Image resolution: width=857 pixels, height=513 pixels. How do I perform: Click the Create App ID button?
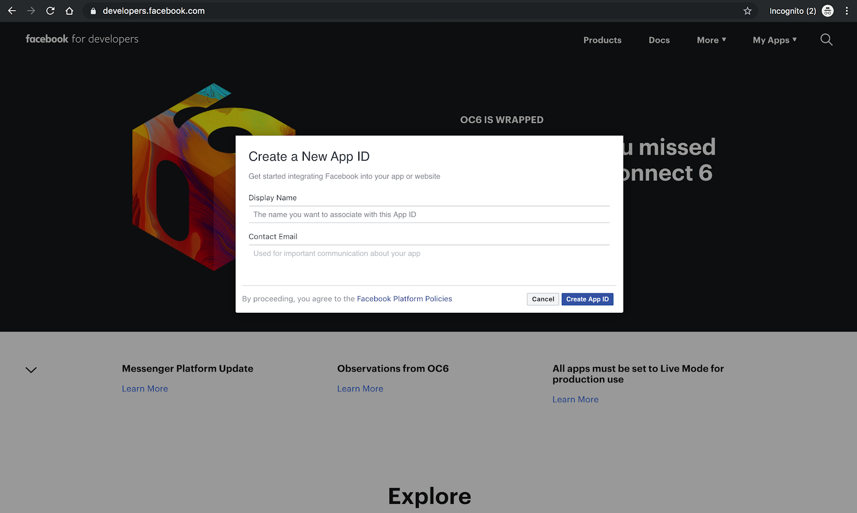pyautogui.click(x=588, y=299)
